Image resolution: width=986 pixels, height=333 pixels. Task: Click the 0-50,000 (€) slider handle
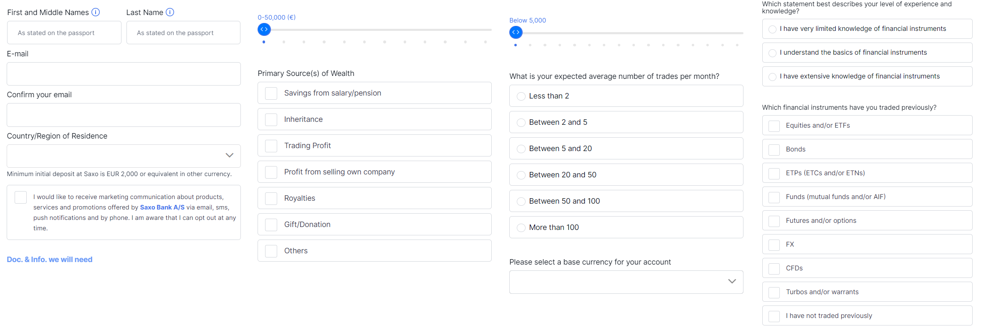pyautogui.click(x=264, y=29)
